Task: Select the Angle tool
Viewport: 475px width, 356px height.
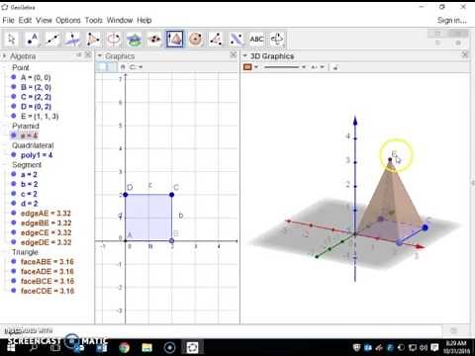Action: point(216,40)
